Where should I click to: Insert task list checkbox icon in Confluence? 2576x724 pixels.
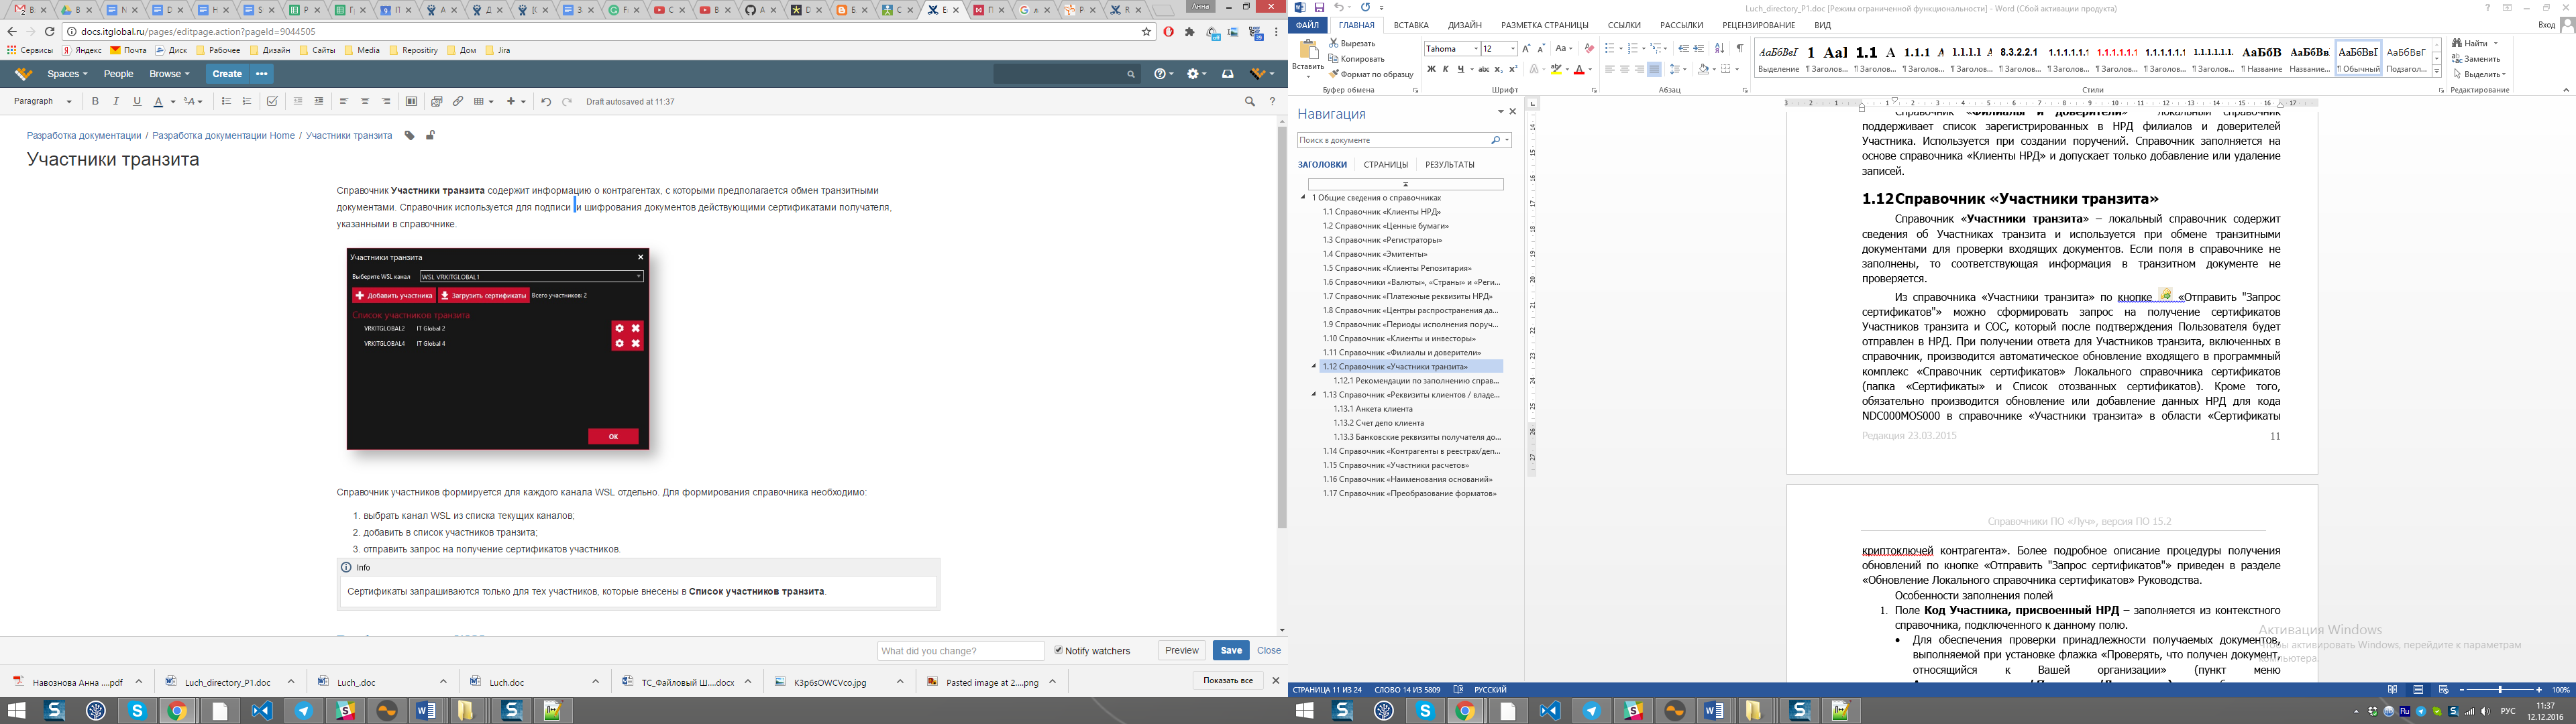click(x=272, y=101)
